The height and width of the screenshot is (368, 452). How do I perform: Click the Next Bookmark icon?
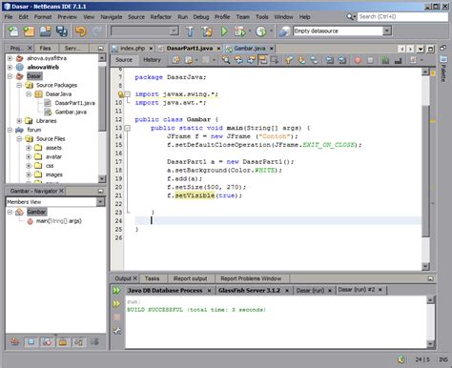301,59
